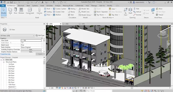
Task: Toggle Select Pinned Elements in status bar
Action: 149,91
